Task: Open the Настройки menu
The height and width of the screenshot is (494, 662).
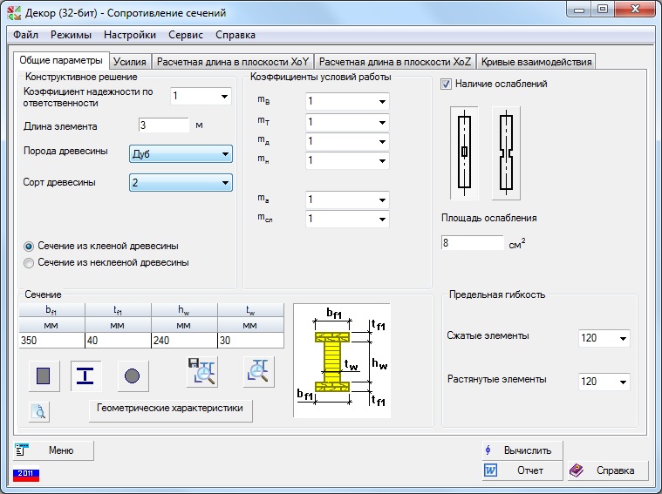Action: 130,35
